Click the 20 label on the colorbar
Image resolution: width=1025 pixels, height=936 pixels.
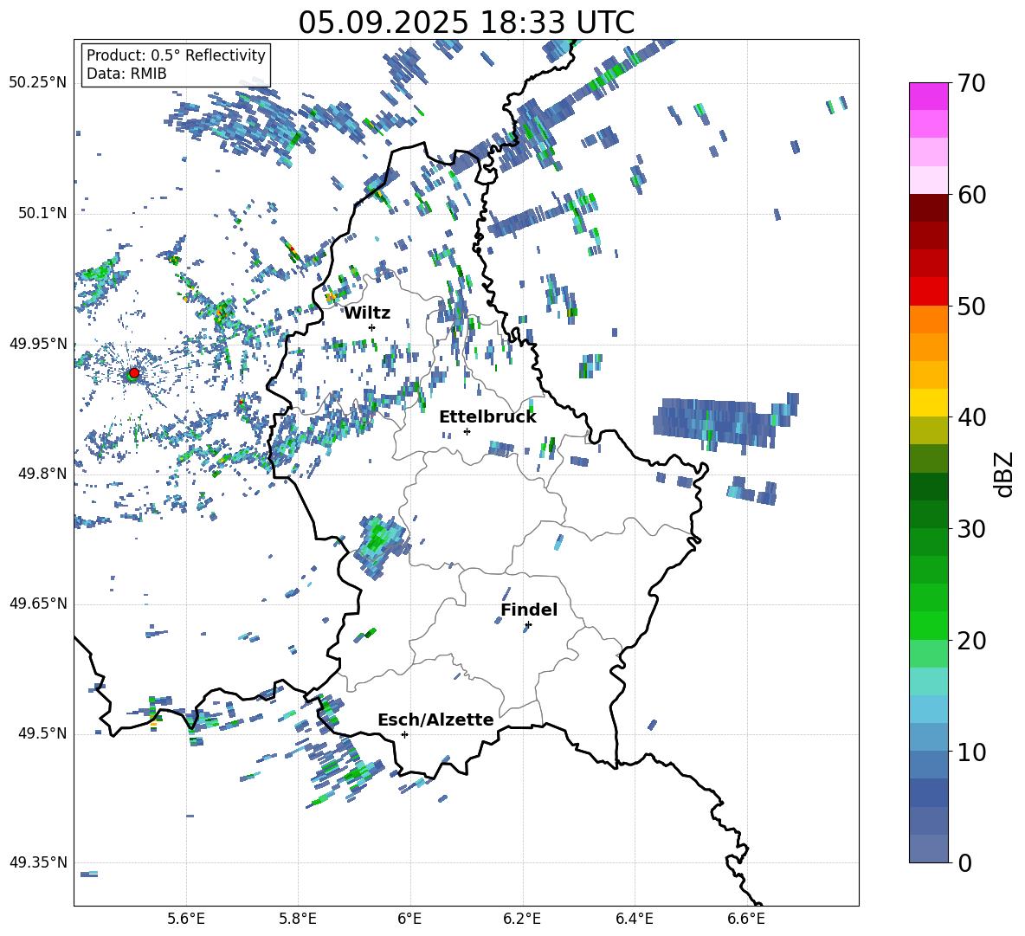pyautogui.click(x=970, y=641)
